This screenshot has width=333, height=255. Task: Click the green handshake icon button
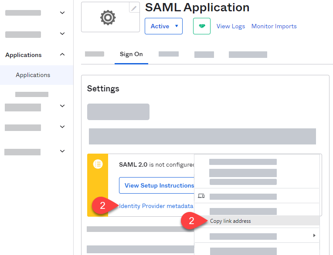tap(202, 26)
